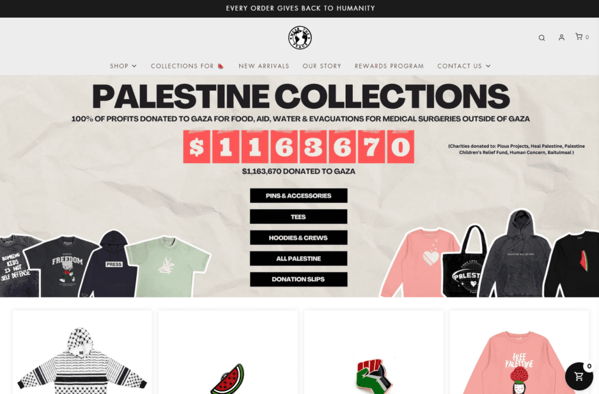
Task: Click the Tees button
Action: point(299,216)
